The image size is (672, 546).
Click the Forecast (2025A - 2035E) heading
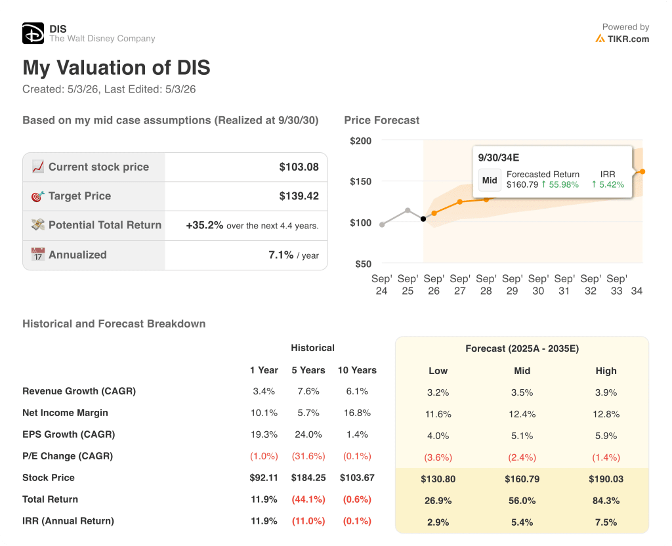point(522,348)
